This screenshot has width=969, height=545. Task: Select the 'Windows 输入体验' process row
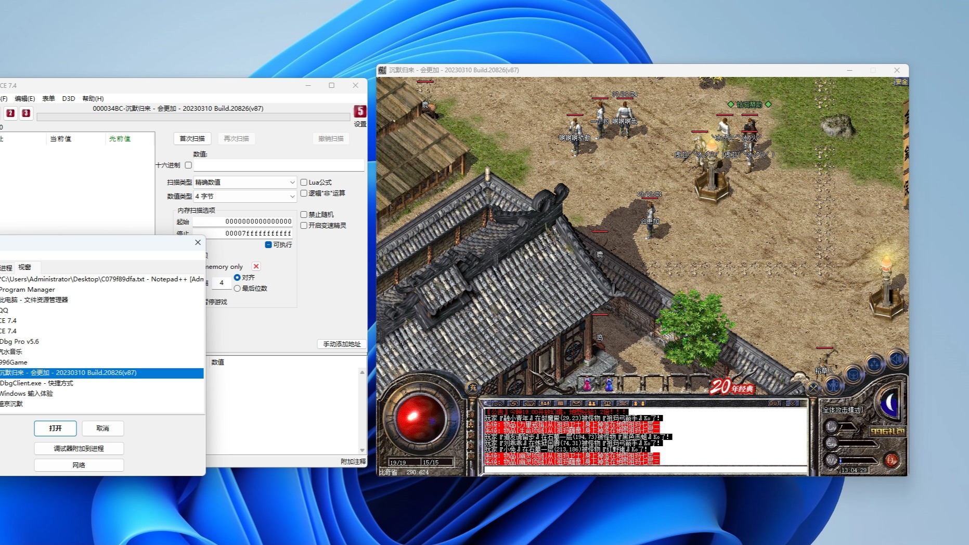pyautogui.click(x=101, y=393)
